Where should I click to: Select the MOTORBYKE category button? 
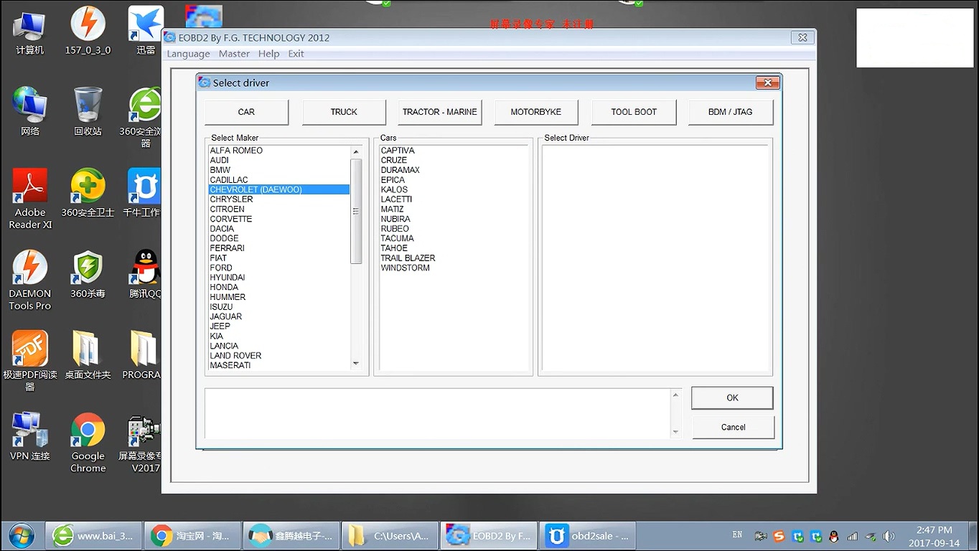coord(536,112)
